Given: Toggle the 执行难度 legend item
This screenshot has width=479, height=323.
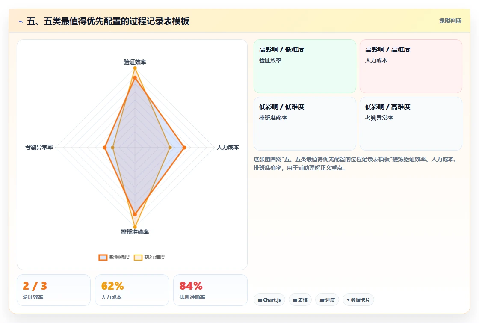Looking at the screenshot, I should (149, 257).
